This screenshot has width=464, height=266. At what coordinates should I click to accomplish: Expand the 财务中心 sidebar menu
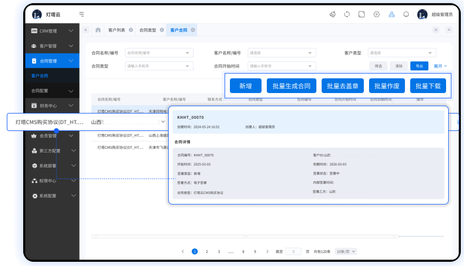pyautogui.click(x=52, y=106)
